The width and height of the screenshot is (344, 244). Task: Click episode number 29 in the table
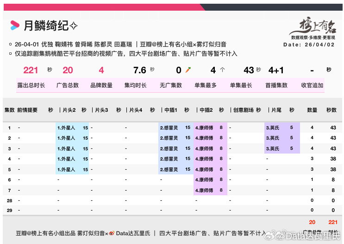pyautogui.click(x=9, y=210)
